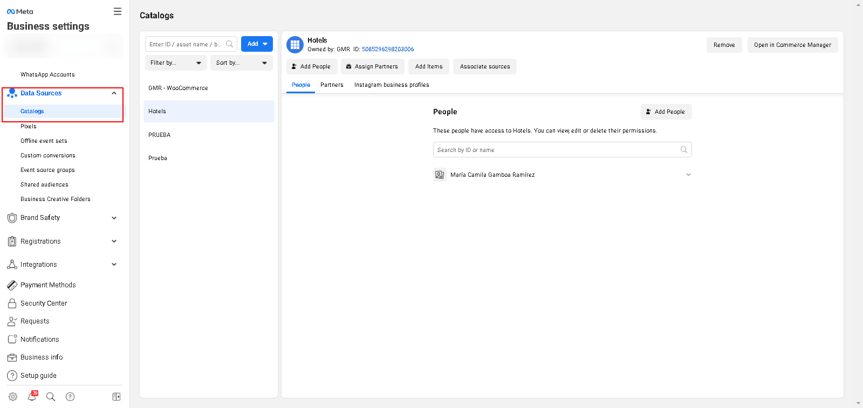Click Associate sources button

coord(485,67)
